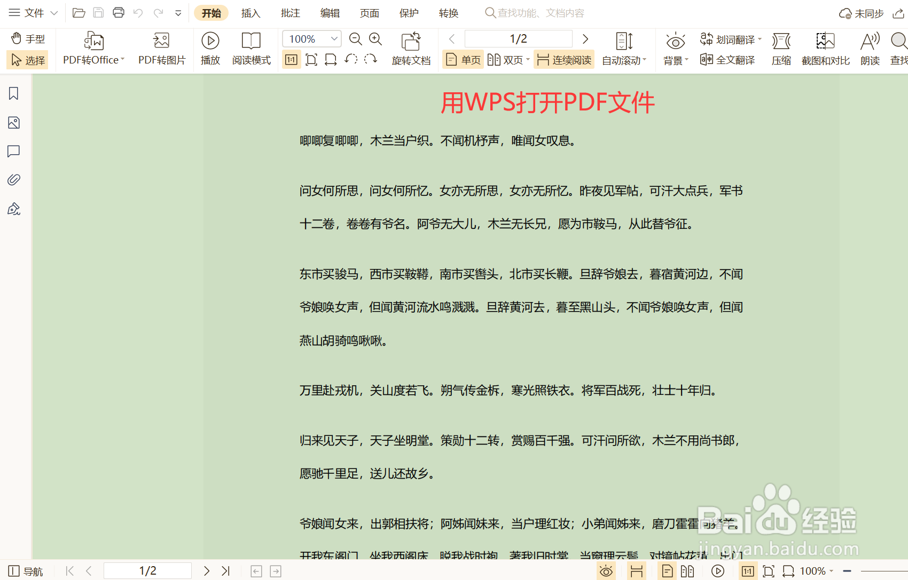
Task: Open the bookmark panel in sidebar
Action: tap(14, 94)
